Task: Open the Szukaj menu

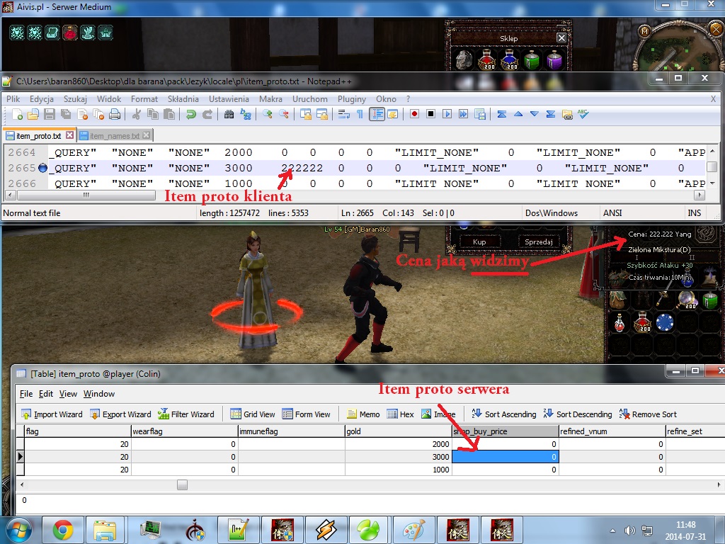Action: (75, 99)
